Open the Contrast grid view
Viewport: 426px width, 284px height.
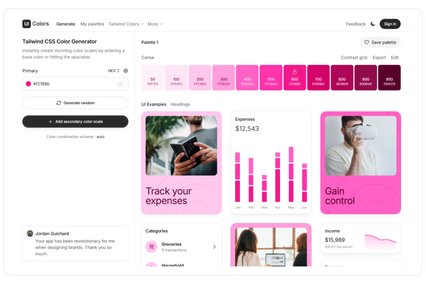[354, 58]
